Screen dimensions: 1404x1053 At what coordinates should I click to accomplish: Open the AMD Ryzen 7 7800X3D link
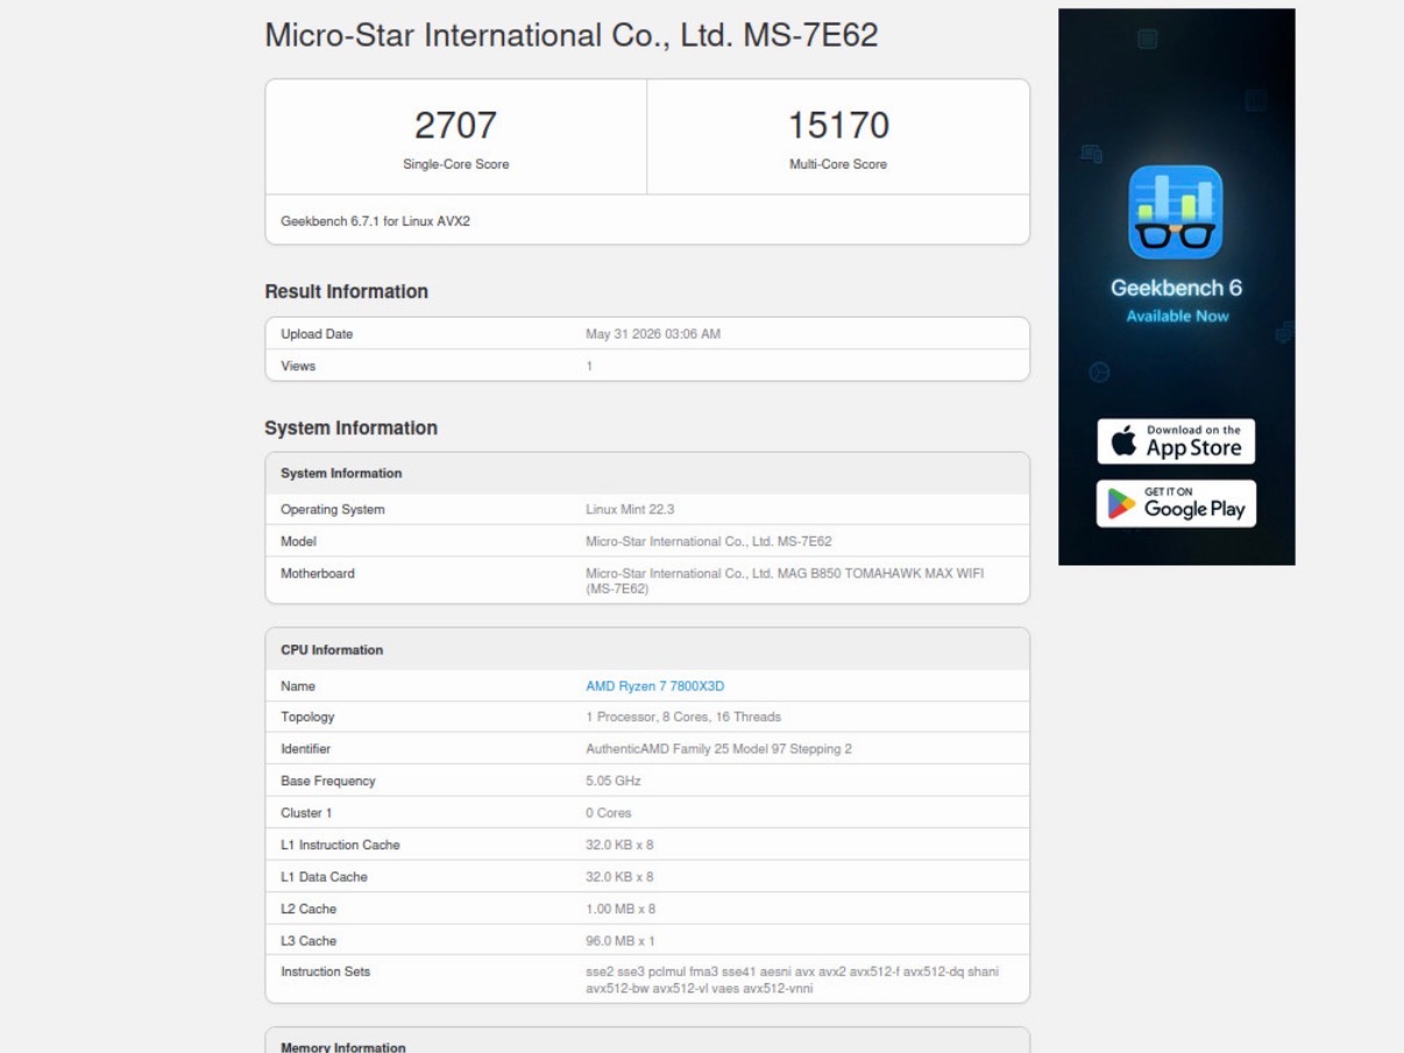tap(655, 686)
